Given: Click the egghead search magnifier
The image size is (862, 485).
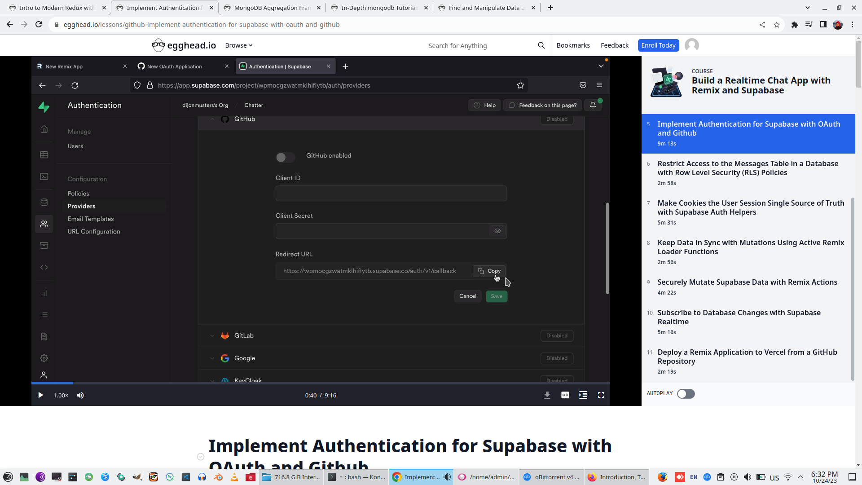Looking at the screenshot, I should click(x=541, y=45).
